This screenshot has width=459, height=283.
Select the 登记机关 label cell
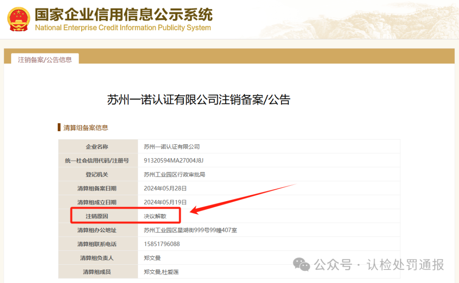point(98,174)
